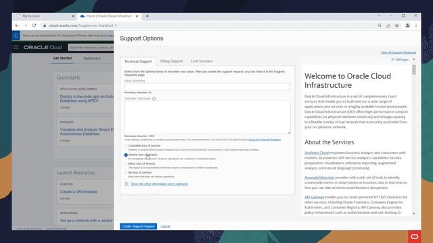Image resolution: width=433 pixels, height=243 pixels.
Task: Expand Show the other information we've gathered
Action: click(160, 184)
